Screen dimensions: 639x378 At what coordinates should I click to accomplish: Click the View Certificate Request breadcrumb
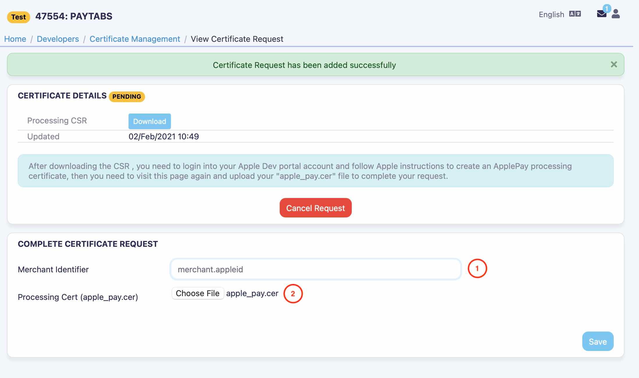tap(237, 39)
